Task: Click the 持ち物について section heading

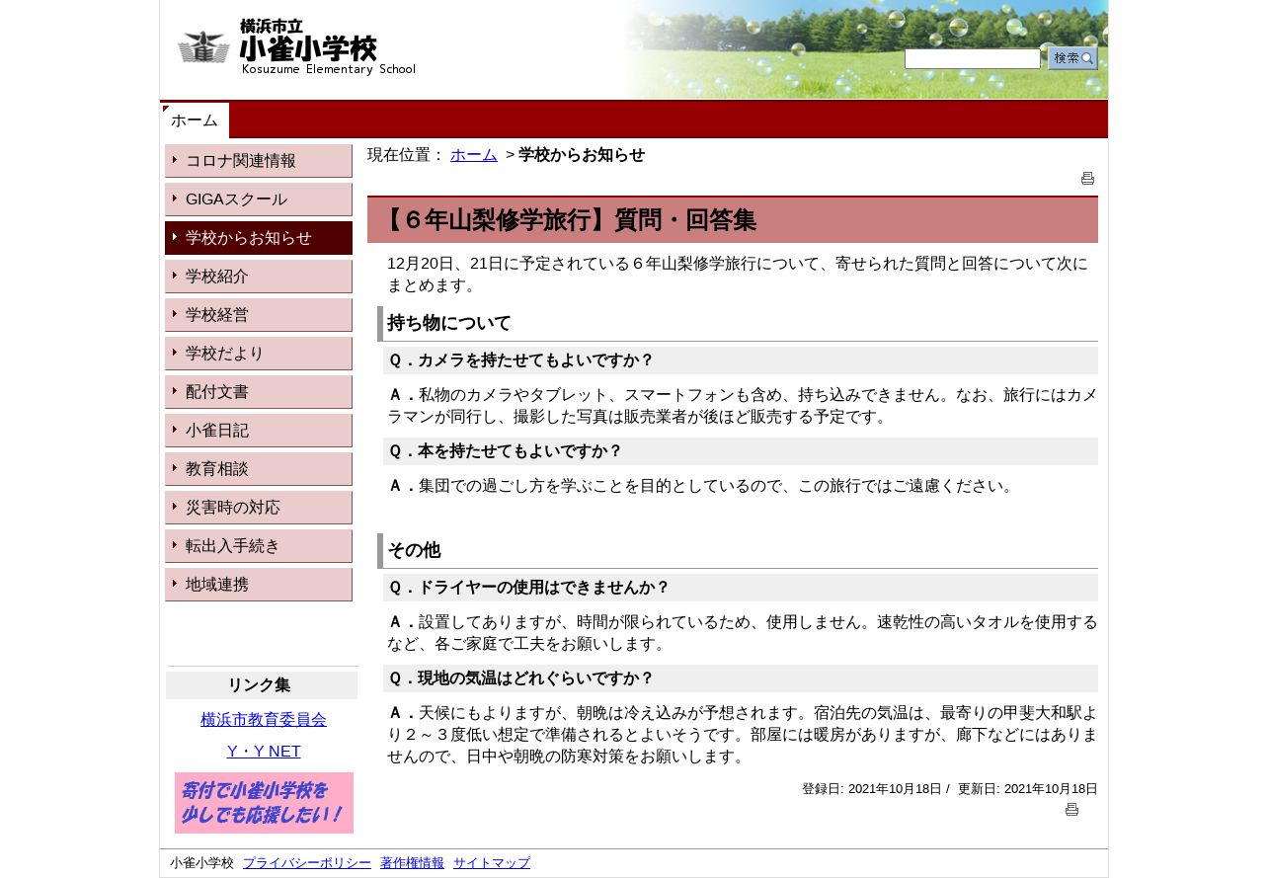Action: tap(738, 324)
